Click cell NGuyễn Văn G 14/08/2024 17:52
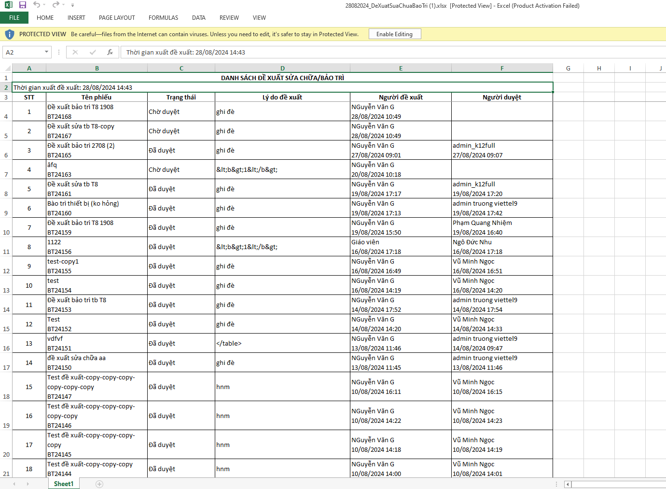The width and height of the screenshot is (666, 489). [401, 305]
